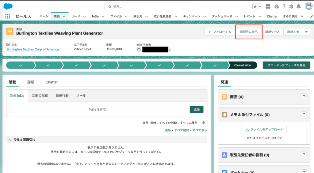The height and width of the screenshot is (173, 314).
Task: Click the favorites star icon
Action: click(255, 6)
